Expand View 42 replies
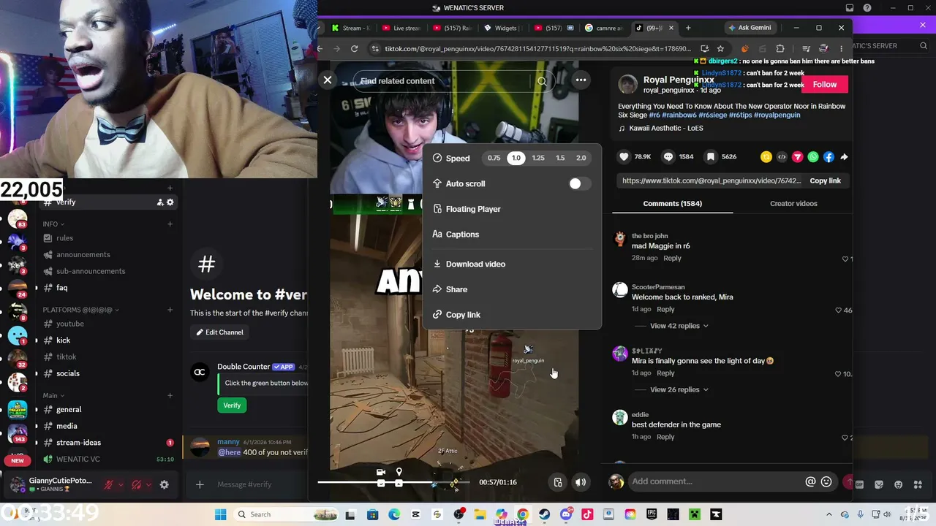Image resolution: width=936 pixels, height=526 pixels. tap(679, 326)
